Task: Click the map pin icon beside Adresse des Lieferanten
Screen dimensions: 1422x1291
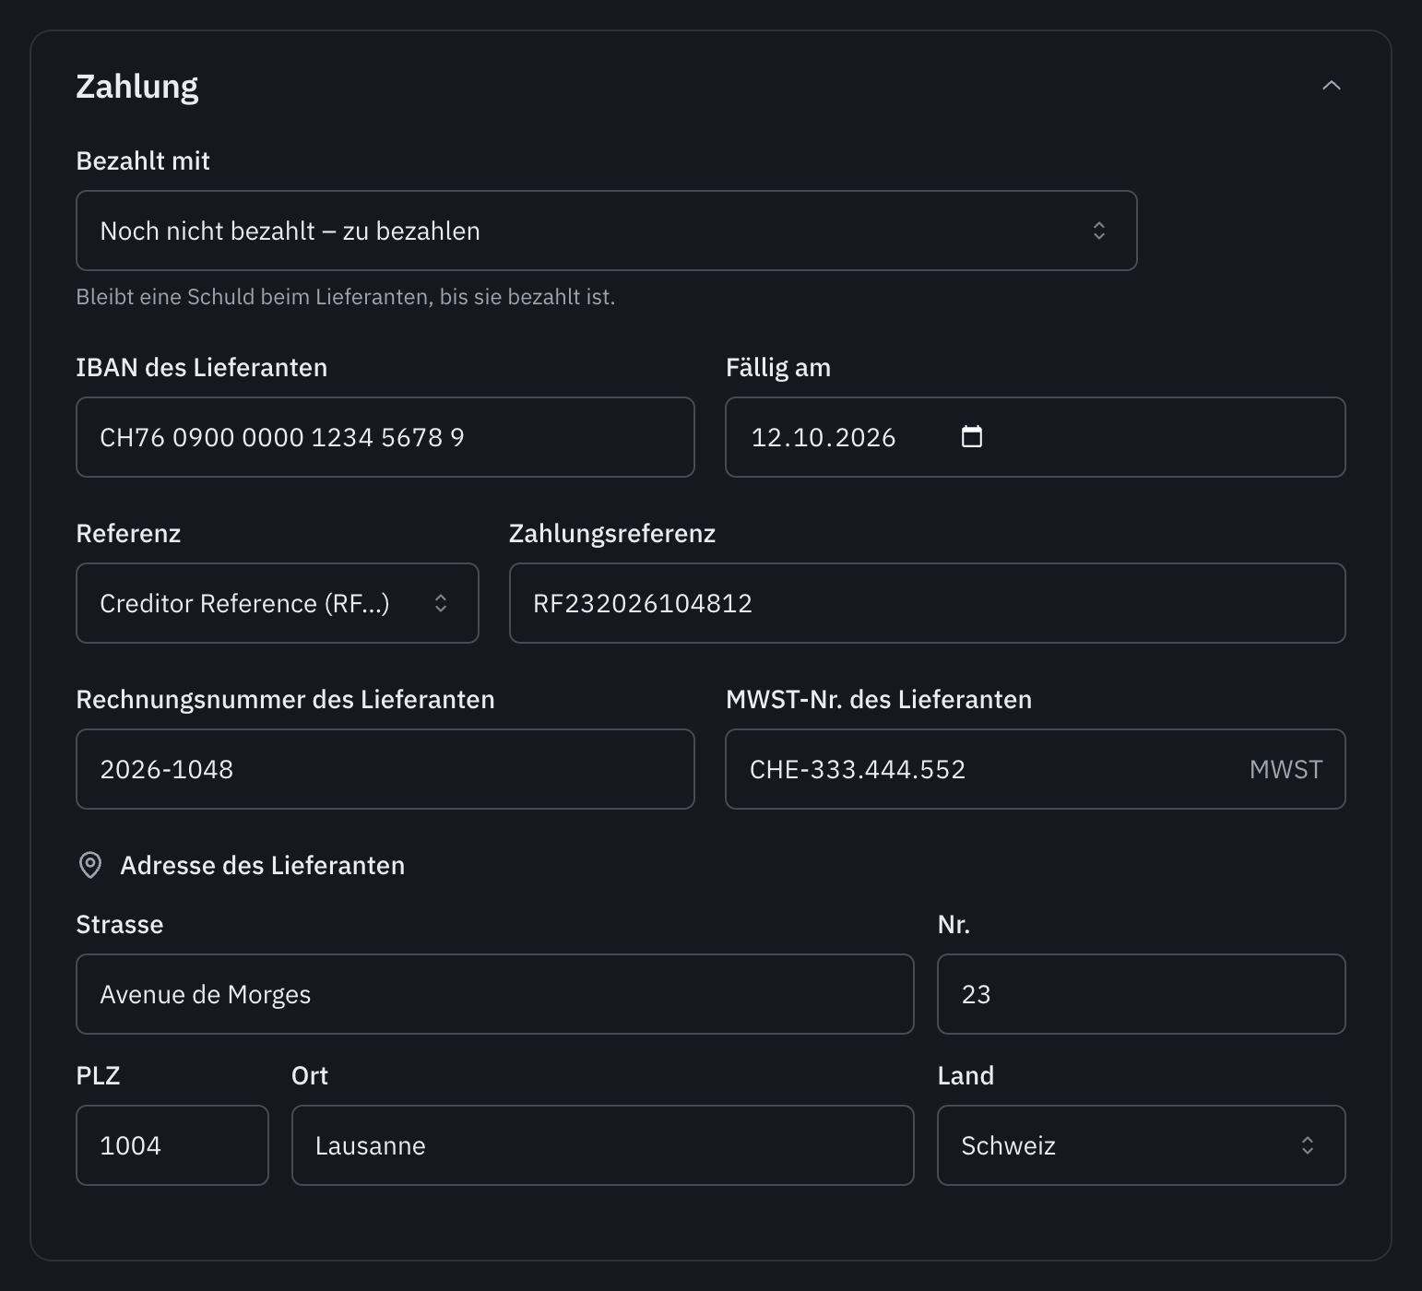Action: [90, 865]
